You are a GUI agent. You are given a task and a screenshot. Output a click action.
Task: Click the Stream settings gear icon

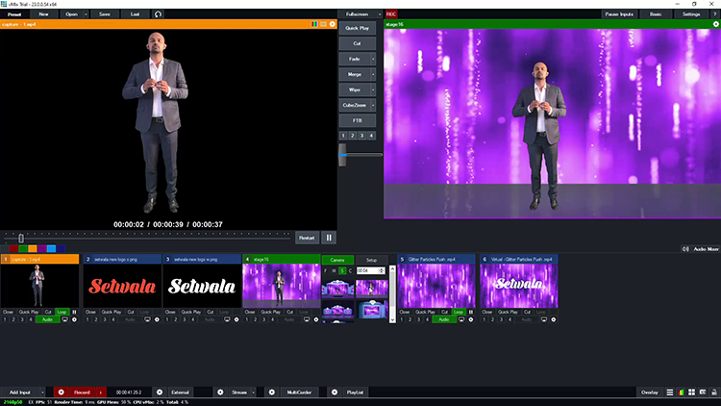pos(220,393)
